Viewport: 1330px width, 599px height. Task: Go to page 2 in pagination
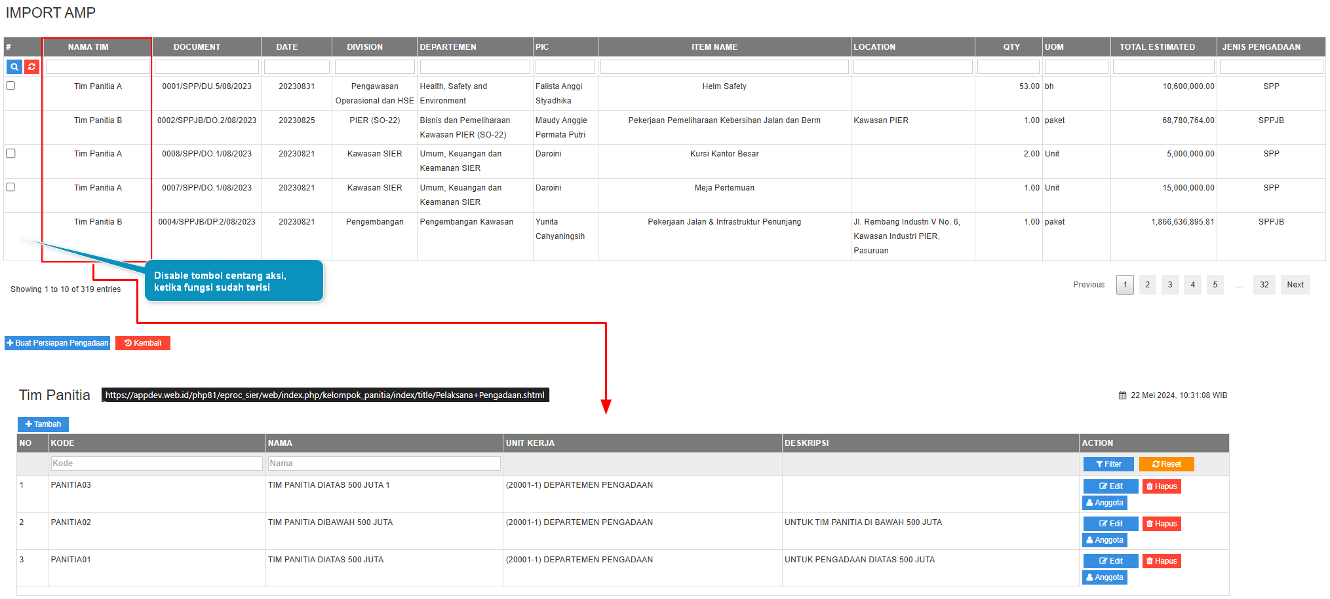pyautogui.click(x=1147, y=285)
